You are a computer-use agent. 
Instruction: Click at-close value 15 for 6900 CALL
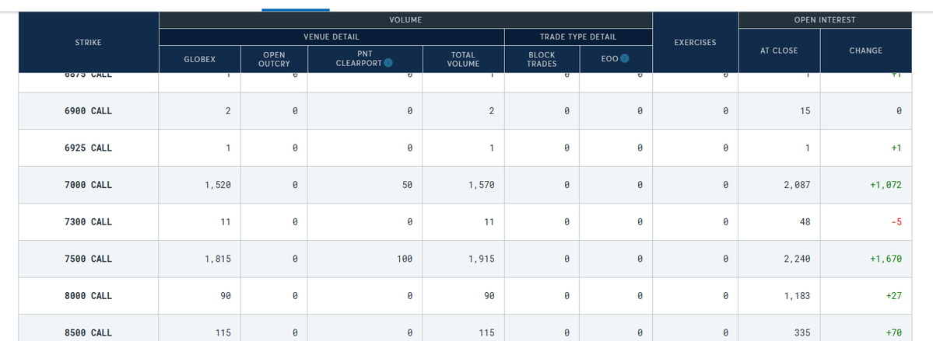(x=805, y=111)
